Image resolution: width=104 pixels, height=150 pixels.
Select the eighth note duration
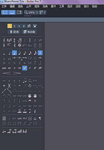pos(19,53)
